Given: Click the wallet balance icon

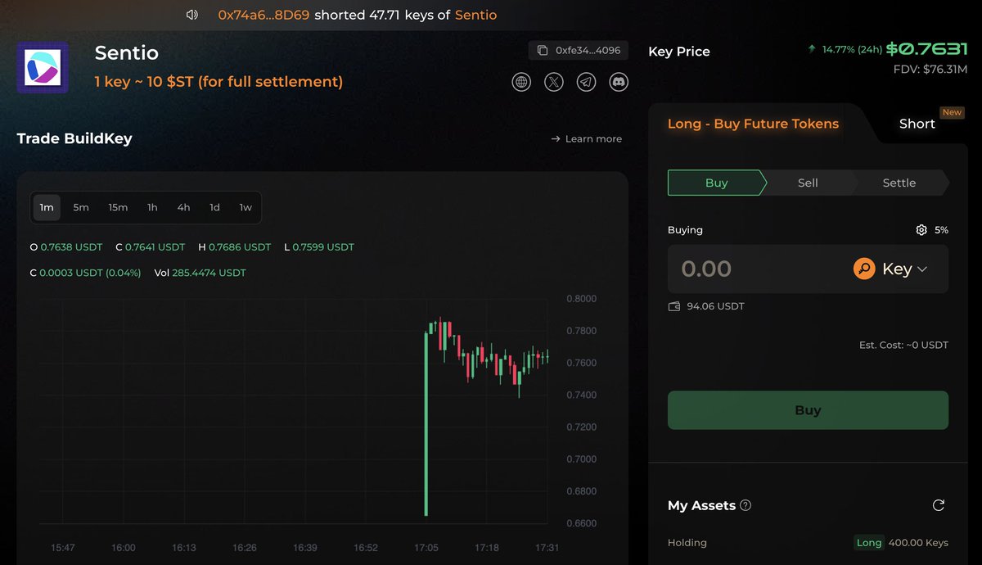Looking at the screenshot, I should click(x=674, y=306).
